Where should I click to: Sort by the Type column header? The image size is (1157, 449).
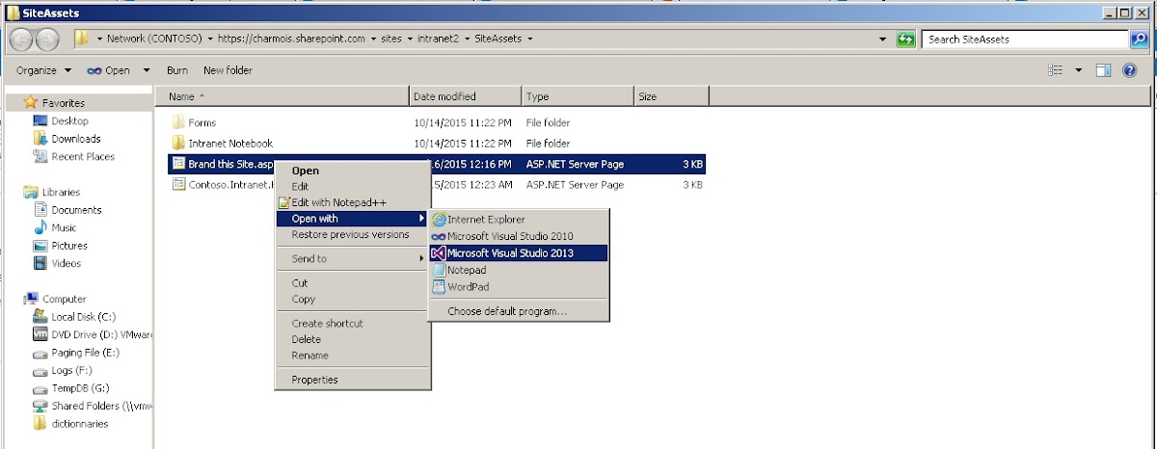pos(578,96)
